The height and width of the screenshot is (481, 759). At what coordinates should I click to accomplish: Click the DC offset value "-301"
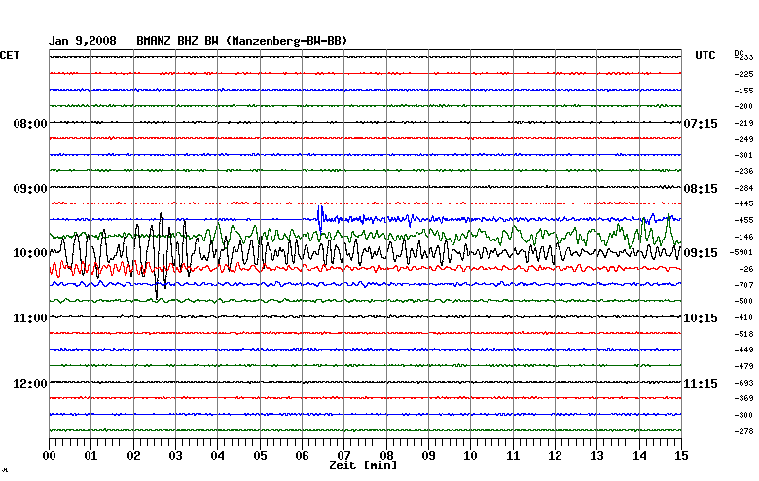pos(744,155)
